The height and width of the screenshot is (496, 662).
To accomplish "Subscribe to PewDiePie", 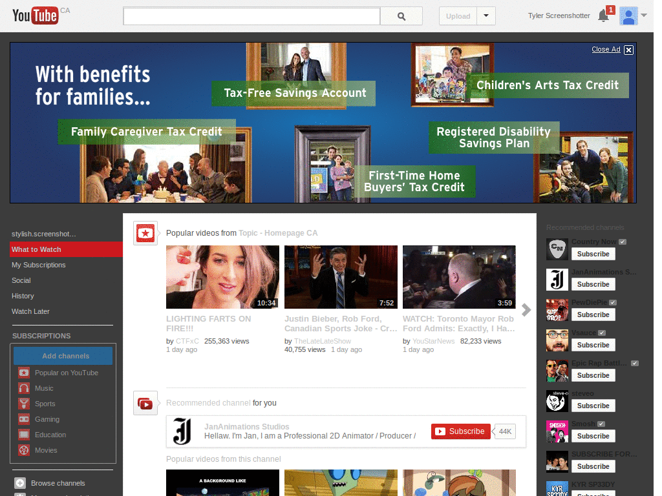I will [x=593, y=315].
